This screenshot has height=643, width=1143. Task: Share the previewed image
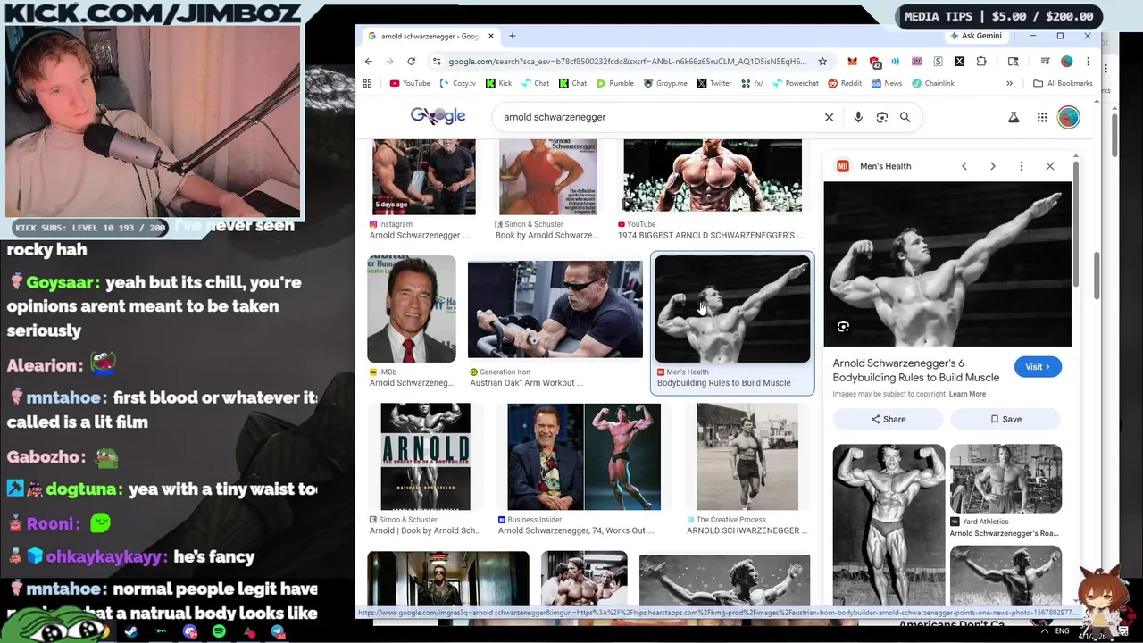[x=889, y=419]
